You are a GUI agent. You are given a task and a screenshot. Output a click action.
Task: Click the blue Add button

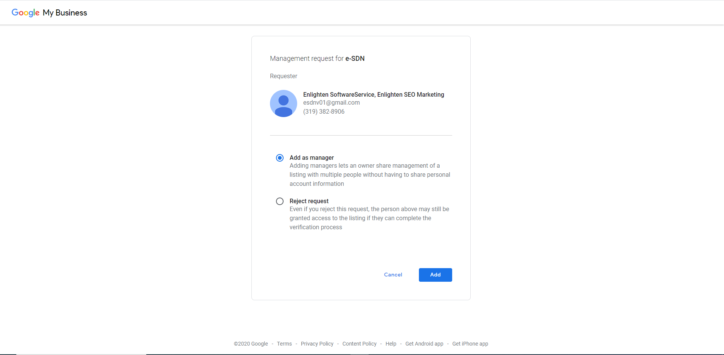point(436,275)
